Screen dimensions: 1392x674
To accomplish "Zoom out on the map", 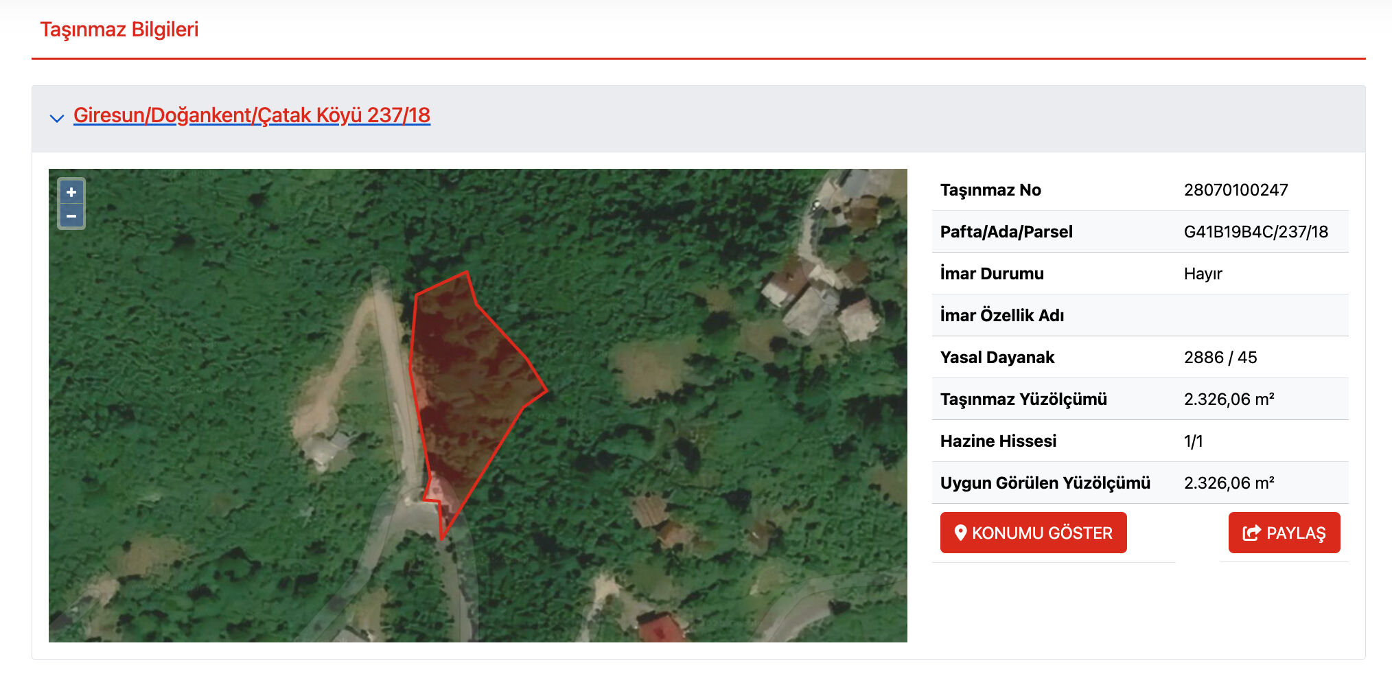I will [71, 216].
